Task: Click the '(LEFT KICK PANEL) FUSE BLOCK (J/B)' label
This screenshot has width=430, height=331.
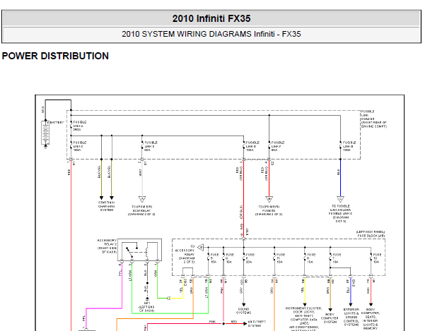Action: tap(371, 234)
